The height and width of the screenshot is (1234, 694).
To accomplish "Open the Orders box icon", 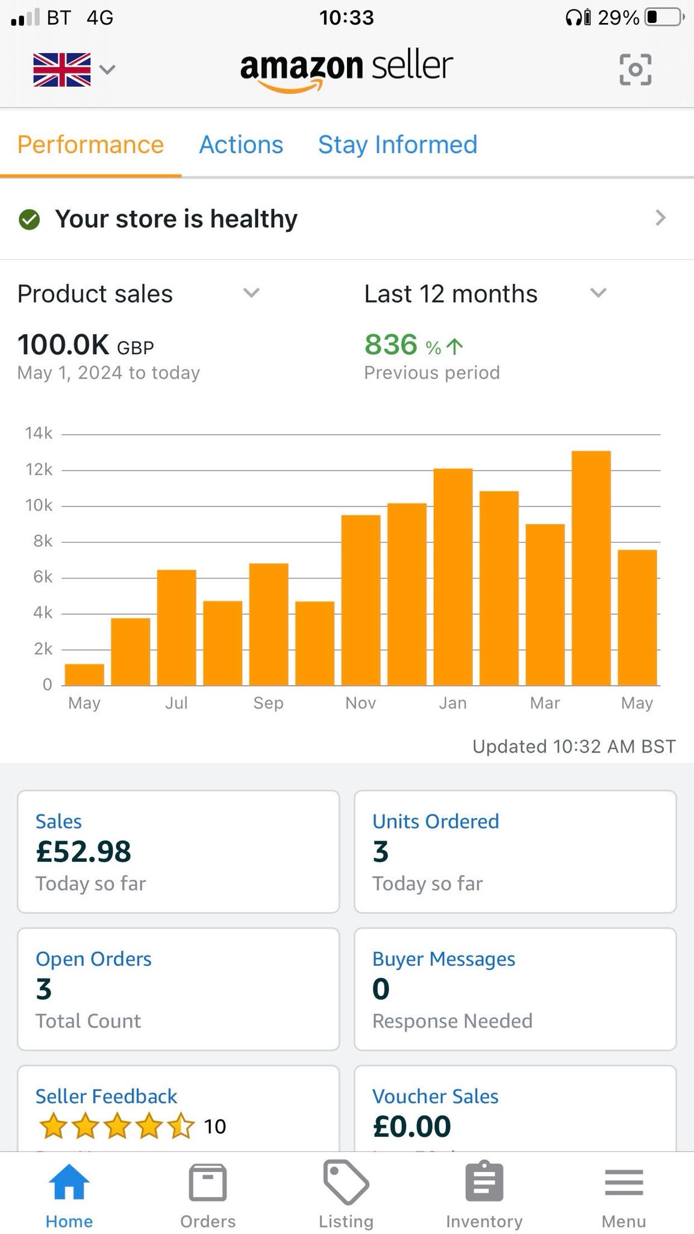I will coord(208,1182).
